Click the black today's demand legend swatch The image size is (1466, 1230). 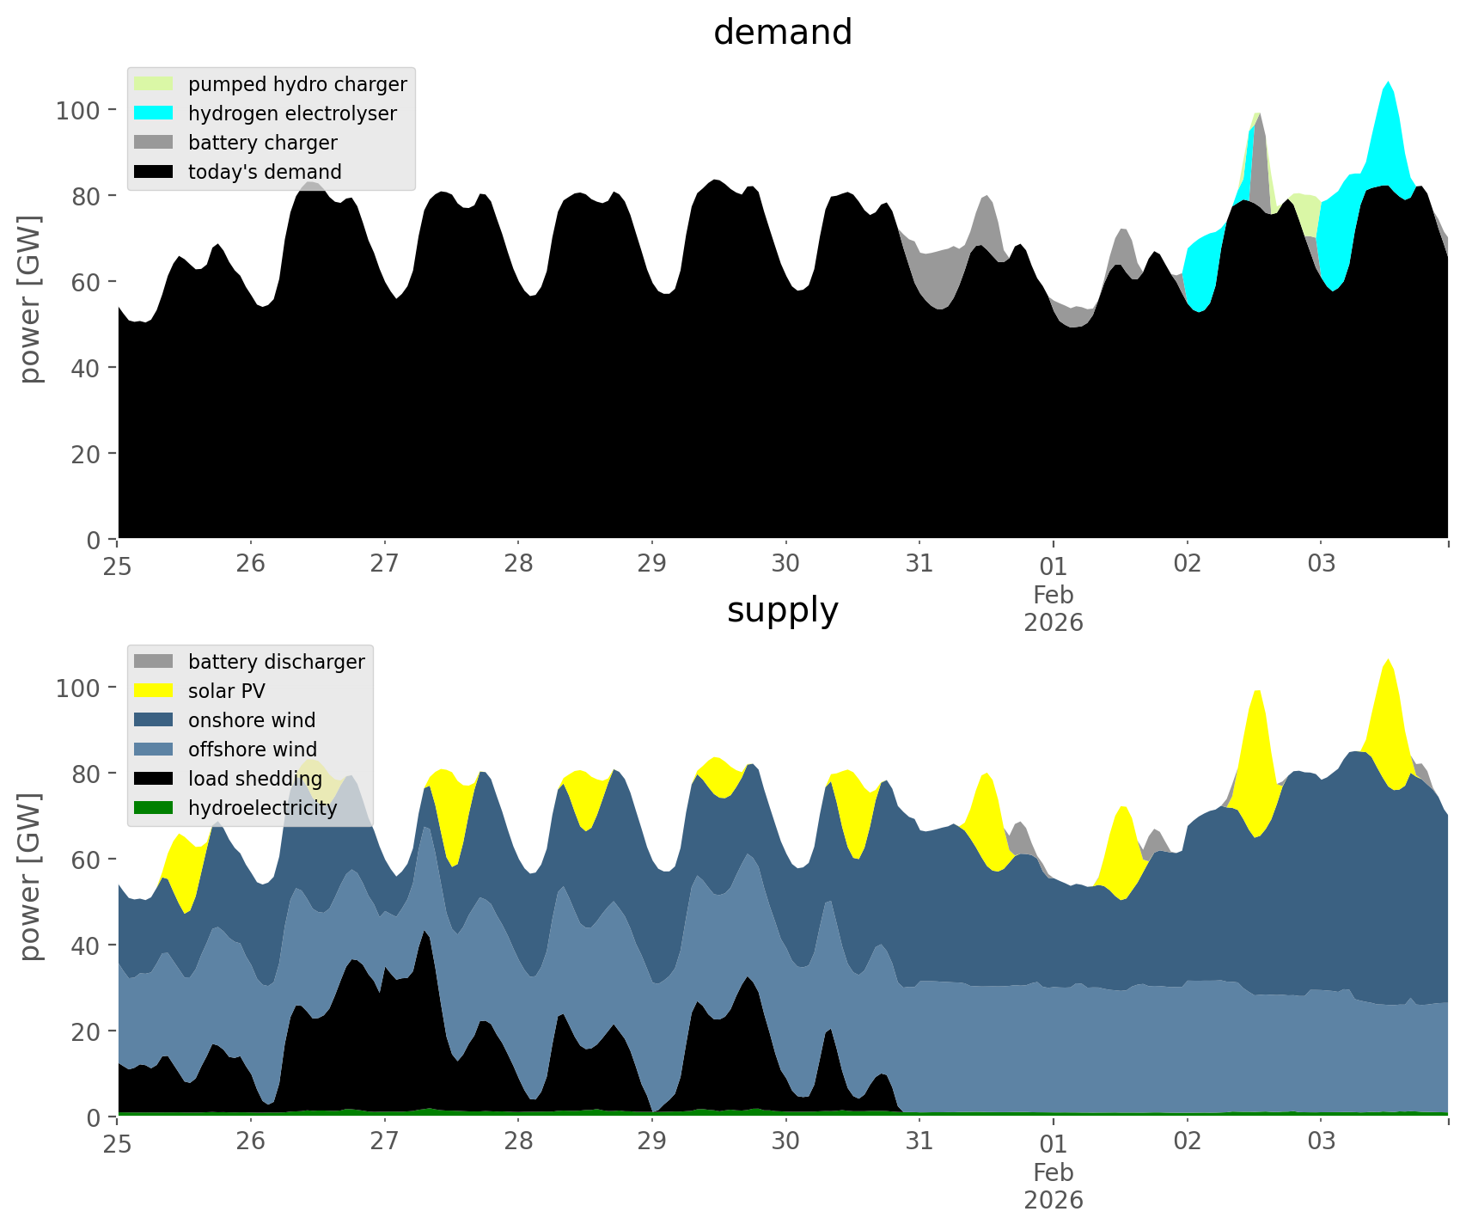(154, 172)
